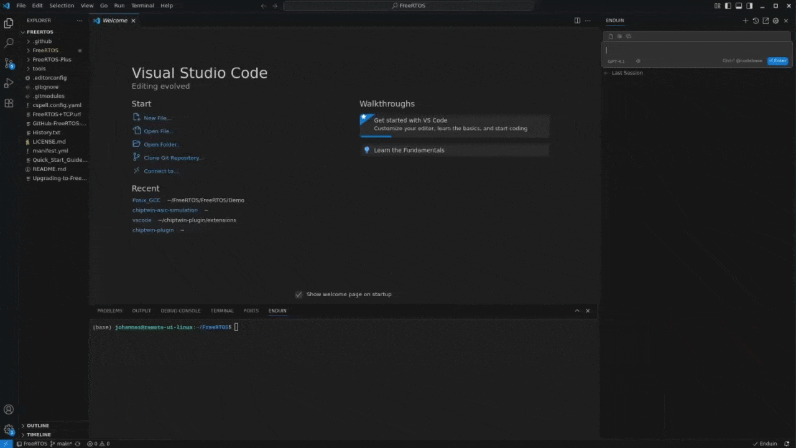Image resolution: width=796 pixels, height=448 pixels.
Task: Open the Source Control view
Action: point(9,63)
